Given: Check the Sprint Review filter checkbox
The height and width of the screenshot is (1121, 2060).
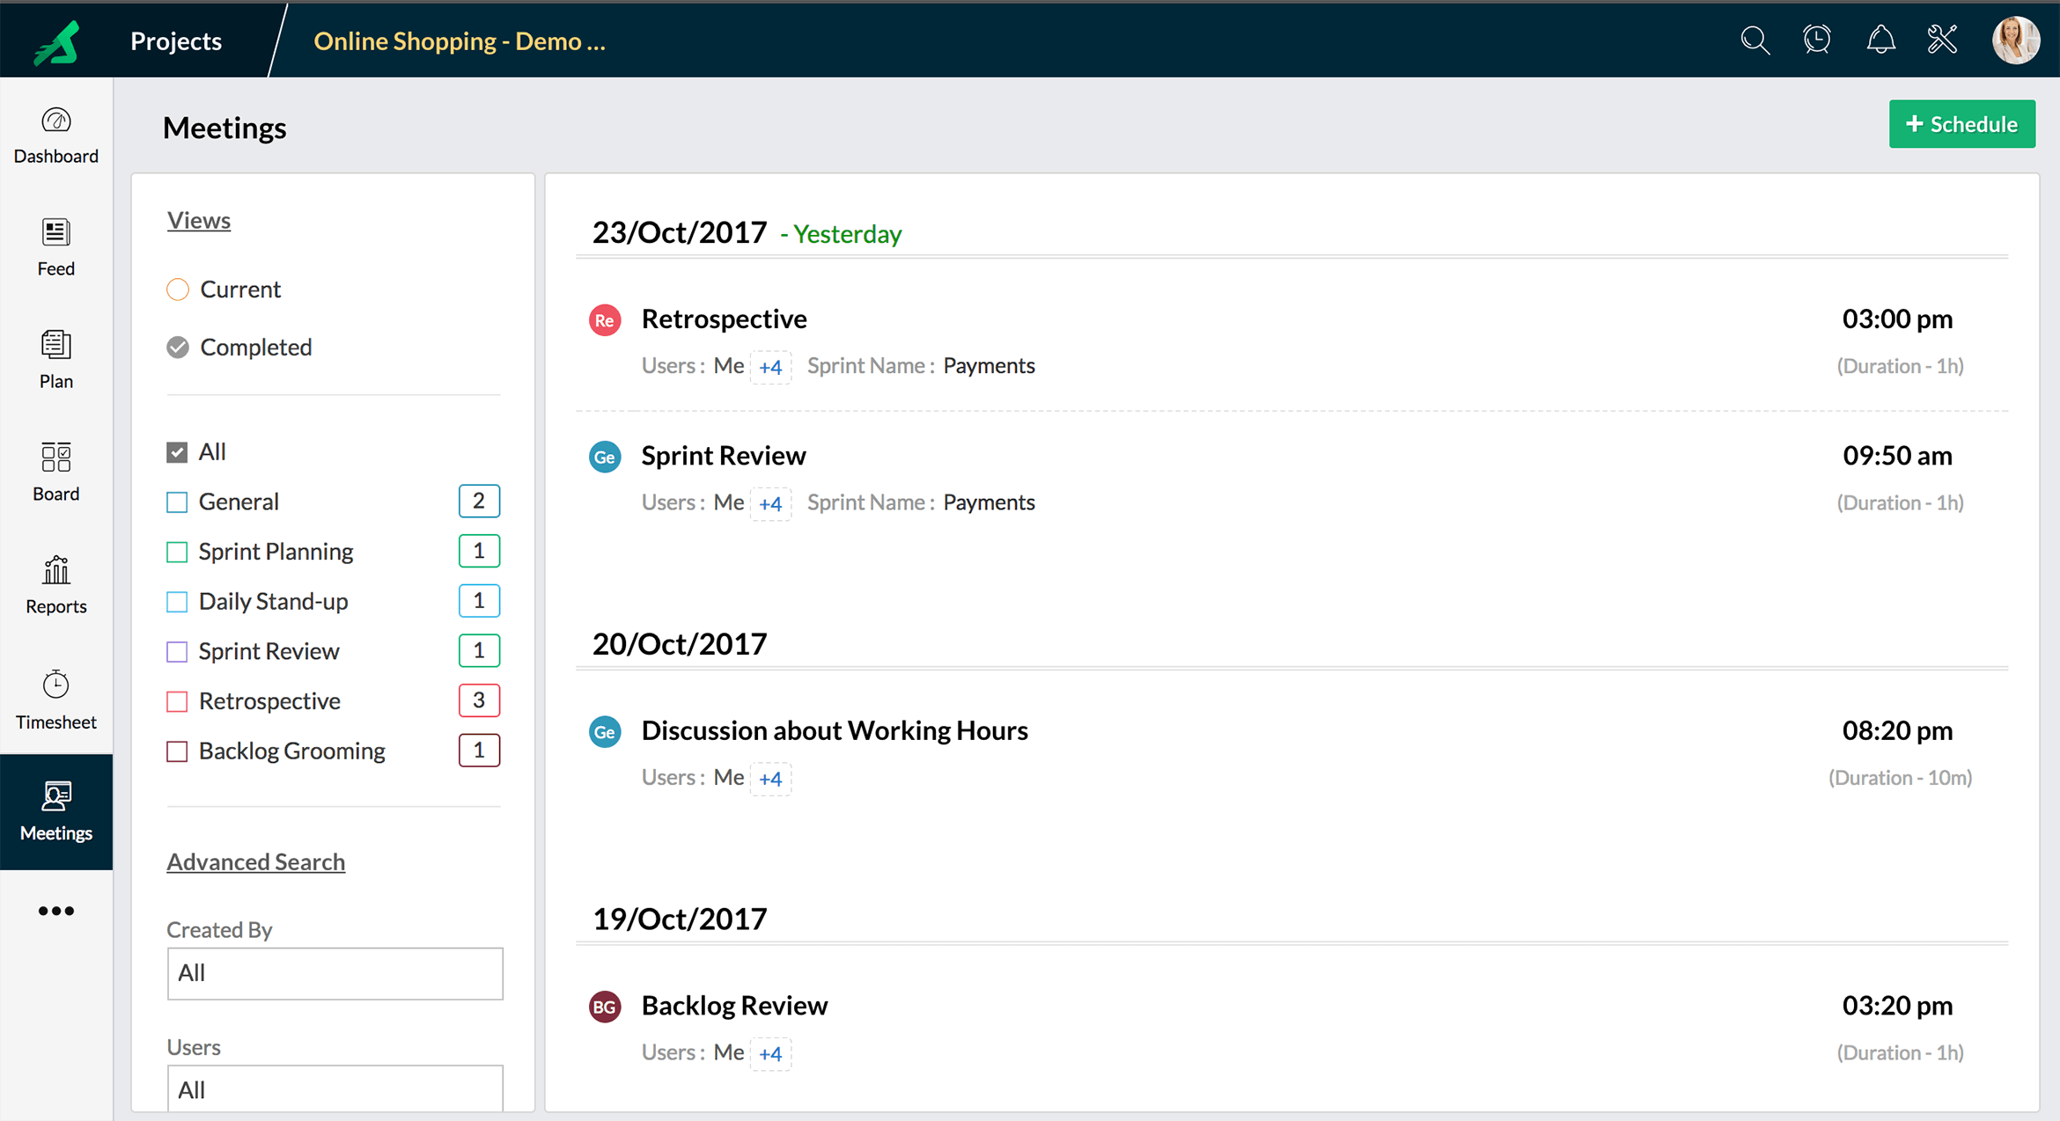Looking at the screenshot, I should point(177,652).
